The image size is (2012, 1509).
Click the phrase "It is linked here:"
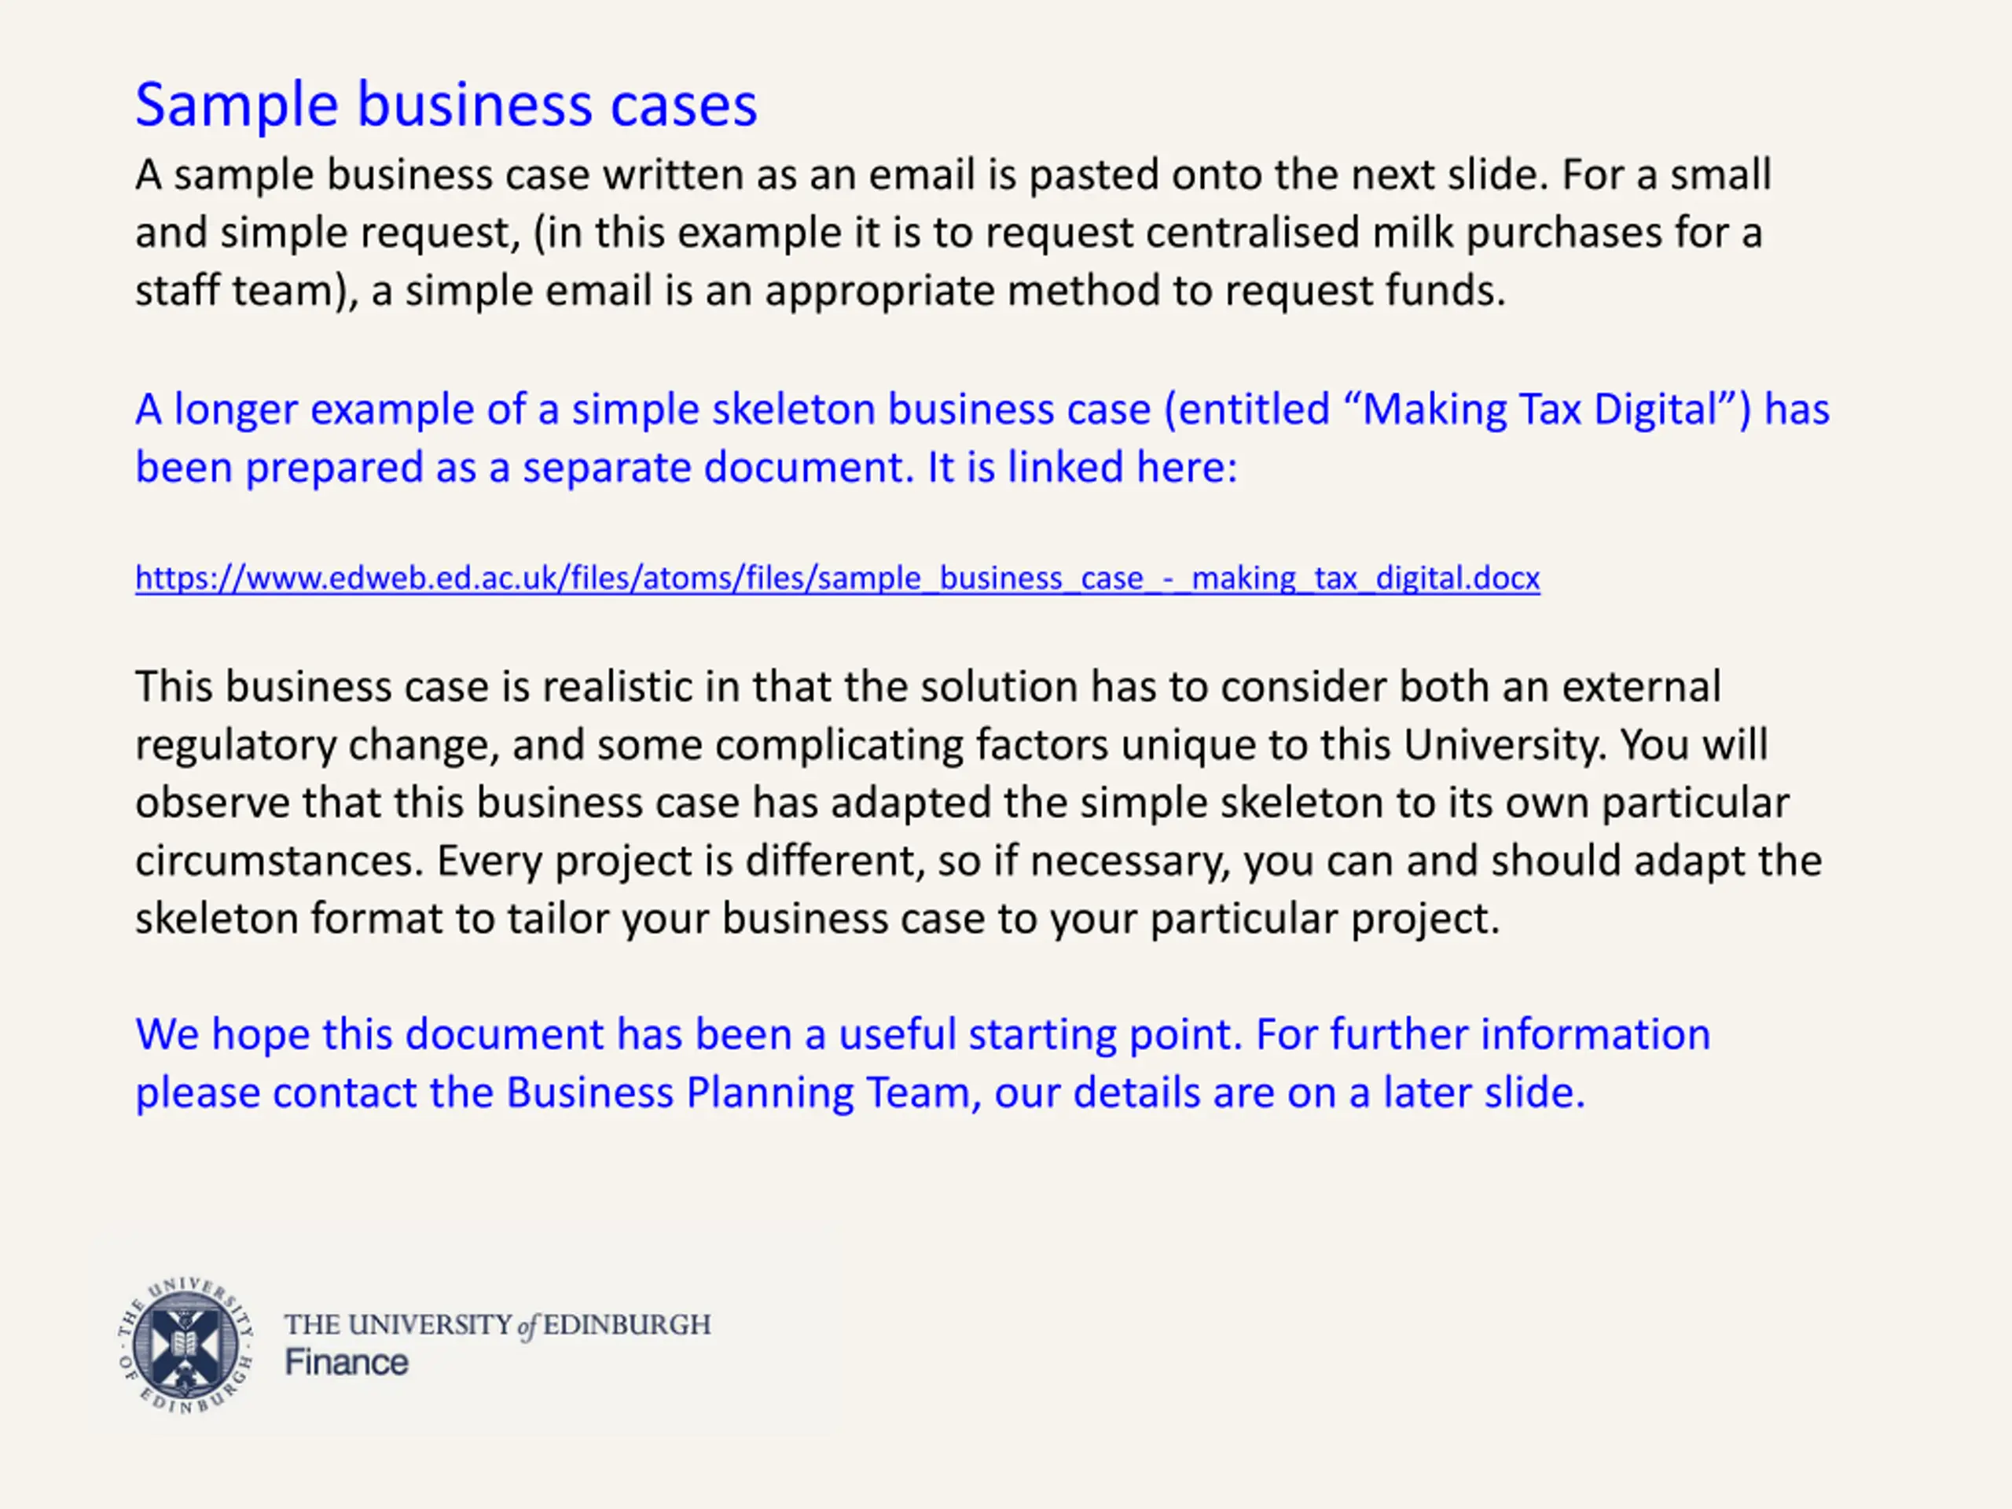(1082, 467)
